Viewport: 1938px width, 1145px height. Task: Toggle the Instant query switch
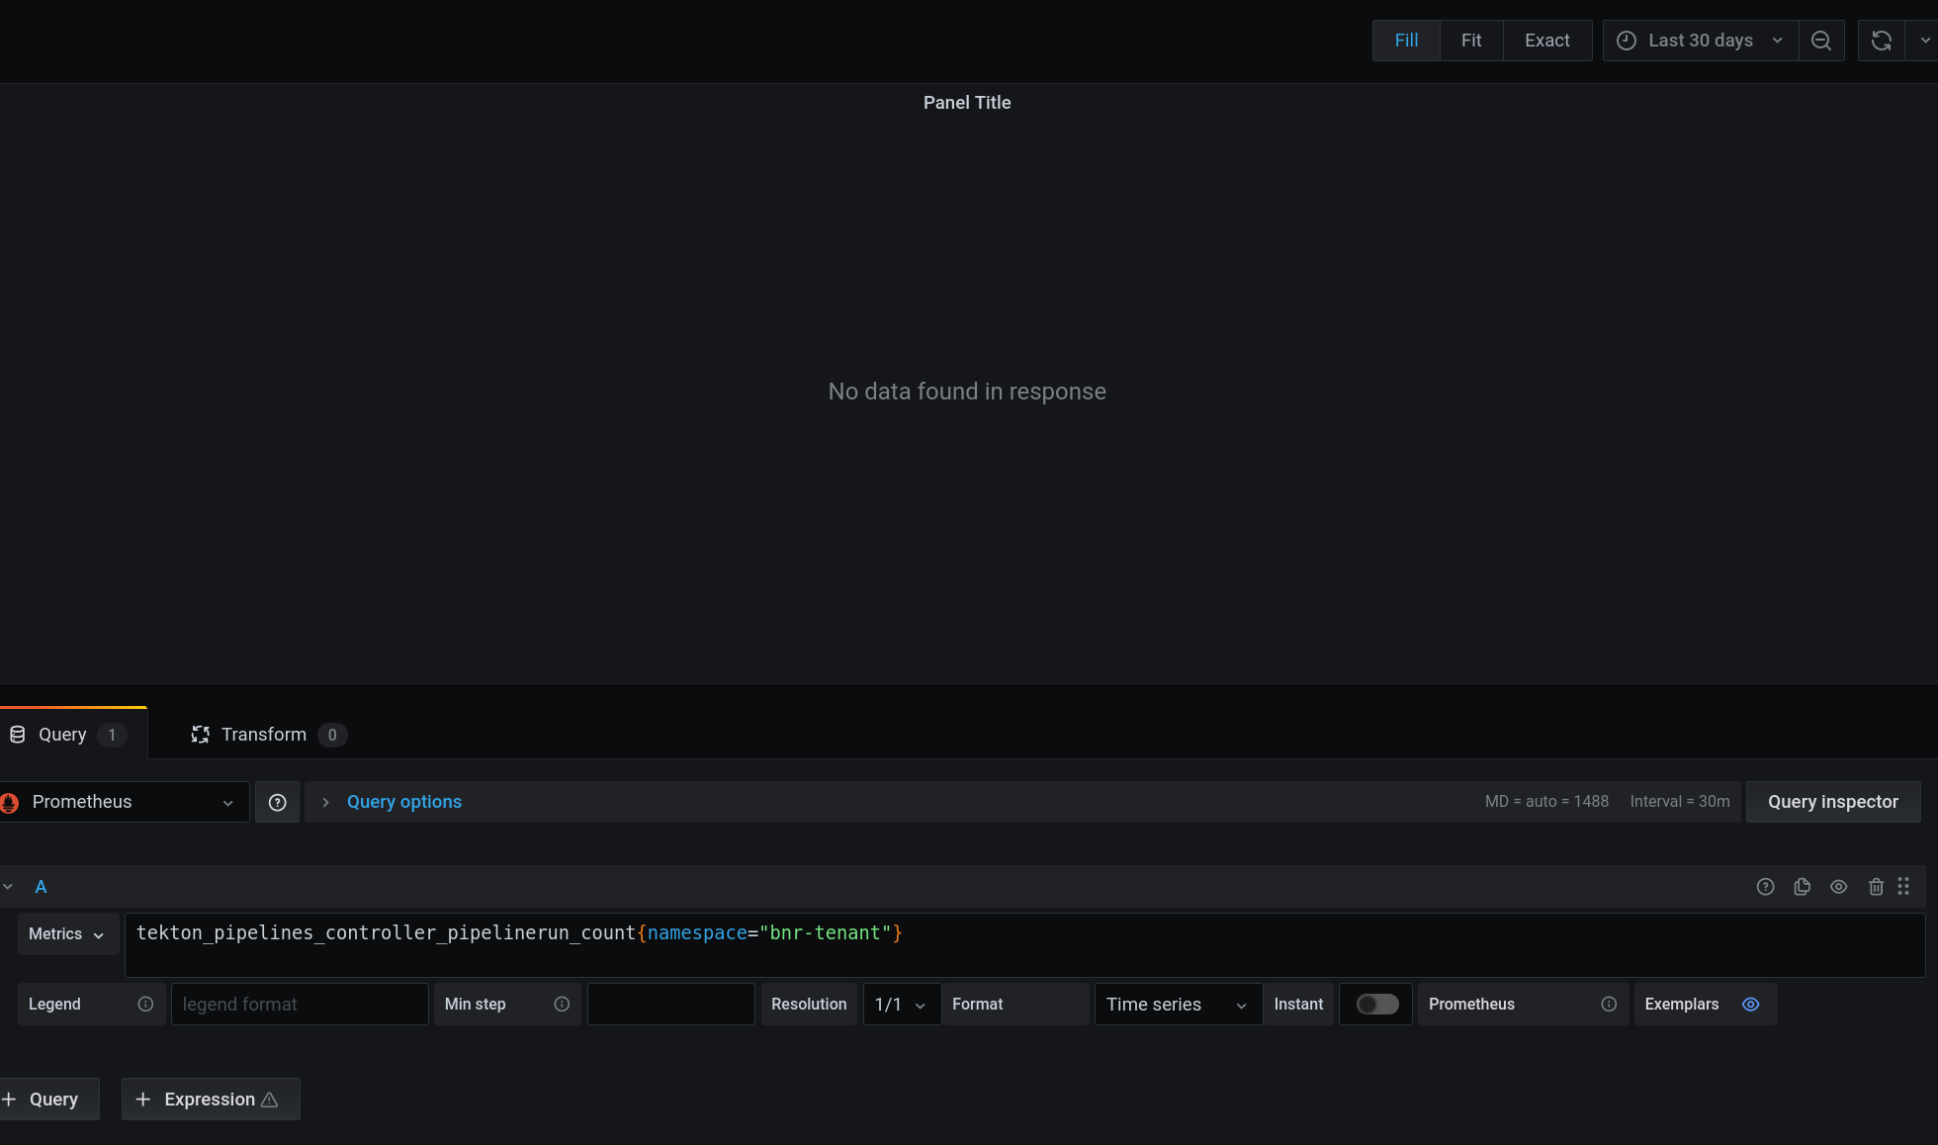1376,1004
